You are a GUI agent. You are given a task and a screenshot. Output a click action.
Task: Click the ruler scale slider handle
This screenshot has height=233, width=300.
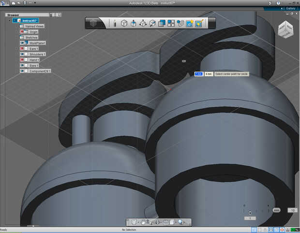[250, 213]
